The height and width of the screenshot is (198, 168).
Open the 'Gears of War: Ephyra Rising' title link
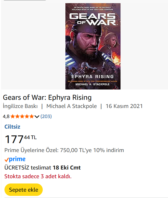47,97
